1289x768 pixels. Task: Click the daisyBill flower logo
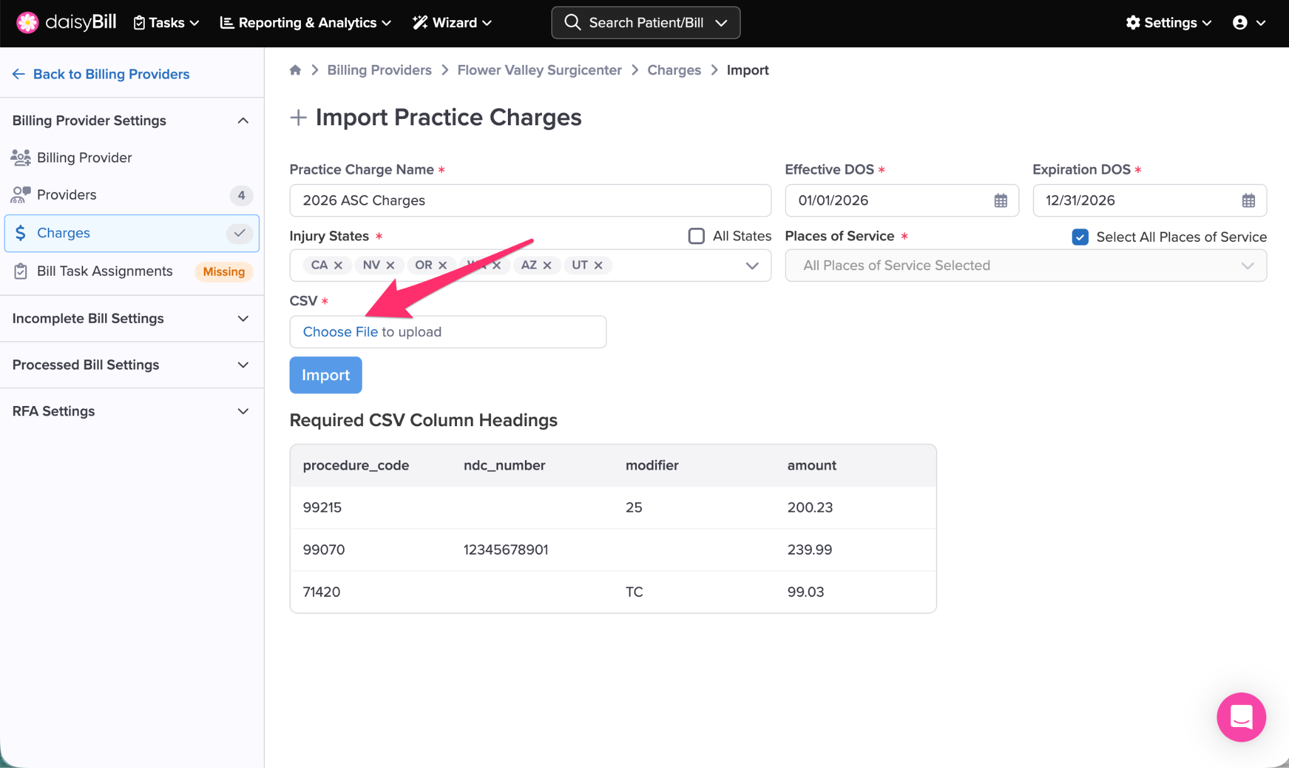pyautogui.click(x=27, y=23)
